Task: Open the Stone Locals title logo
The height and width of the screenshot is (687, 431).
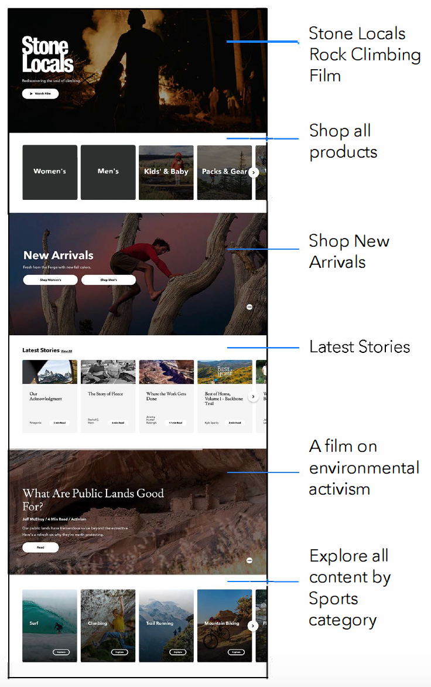Action: [x=47, y=55]
